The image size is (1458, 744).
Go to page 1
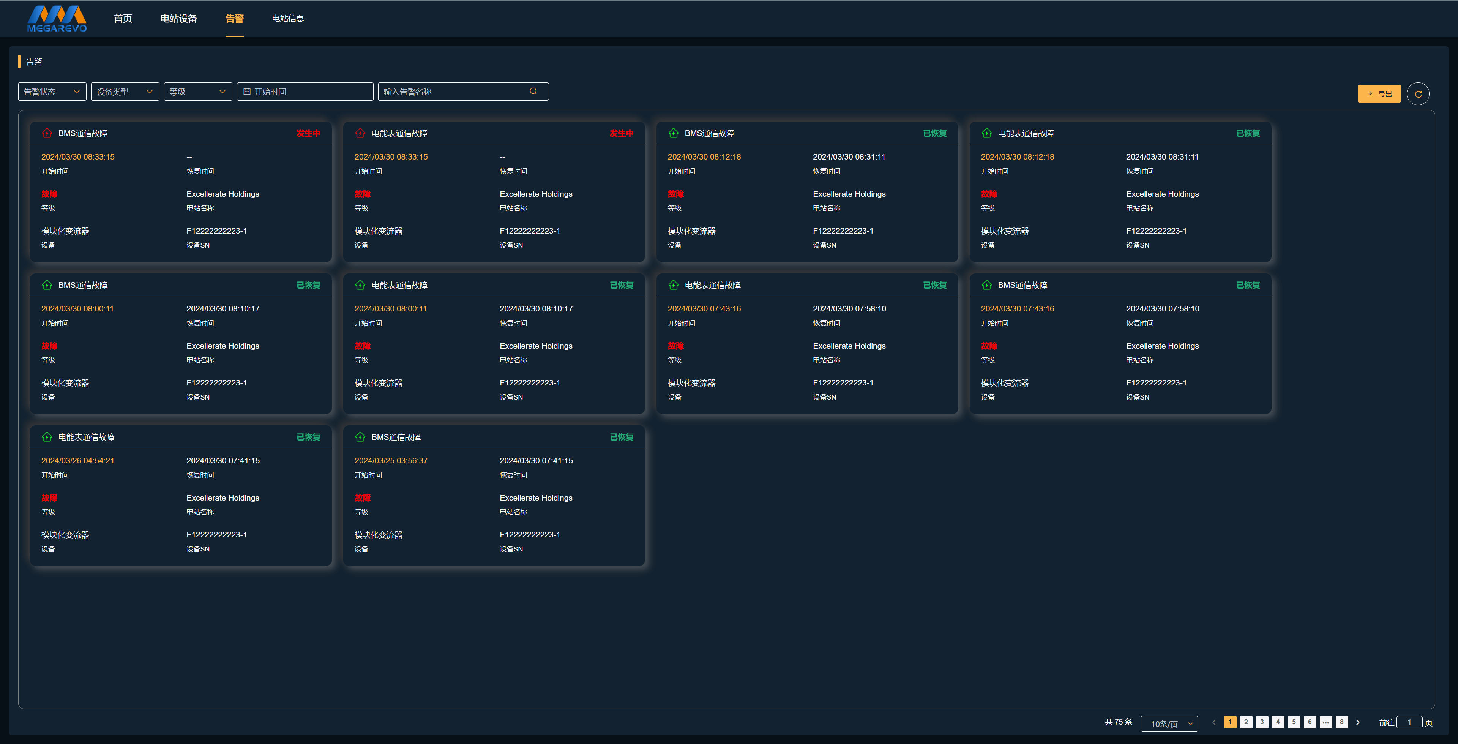(1230, 722)
